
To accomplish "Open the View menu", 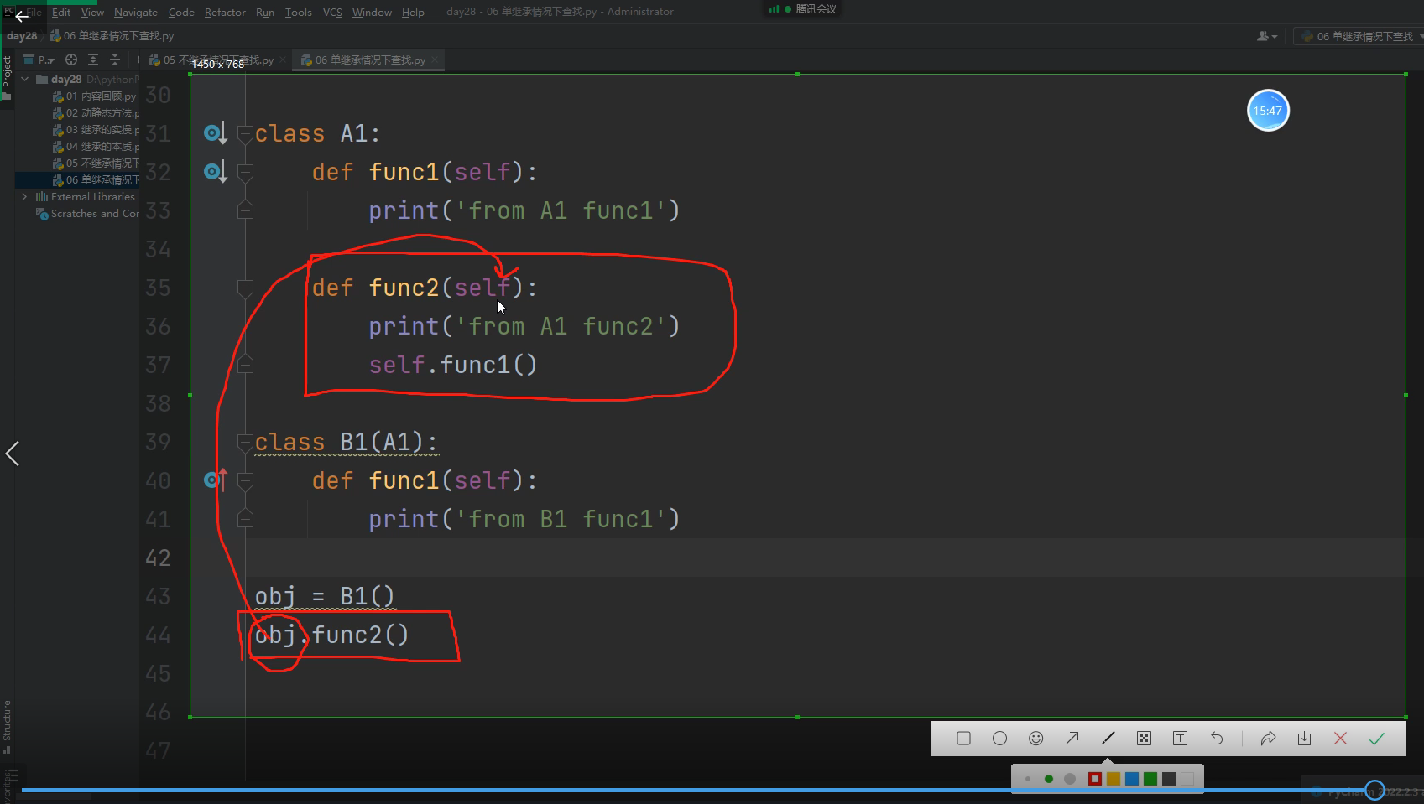I will (92, 12).
